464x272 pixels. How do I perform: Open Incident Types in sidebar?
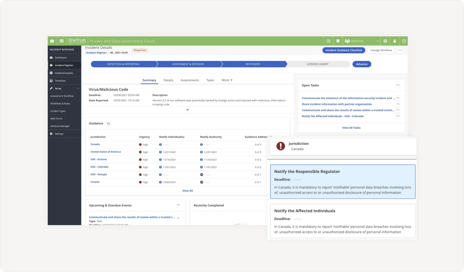58,111
